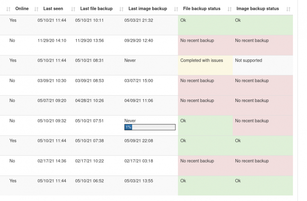
Task: Click sort arrows right of Last file backup
Action: 121,9
